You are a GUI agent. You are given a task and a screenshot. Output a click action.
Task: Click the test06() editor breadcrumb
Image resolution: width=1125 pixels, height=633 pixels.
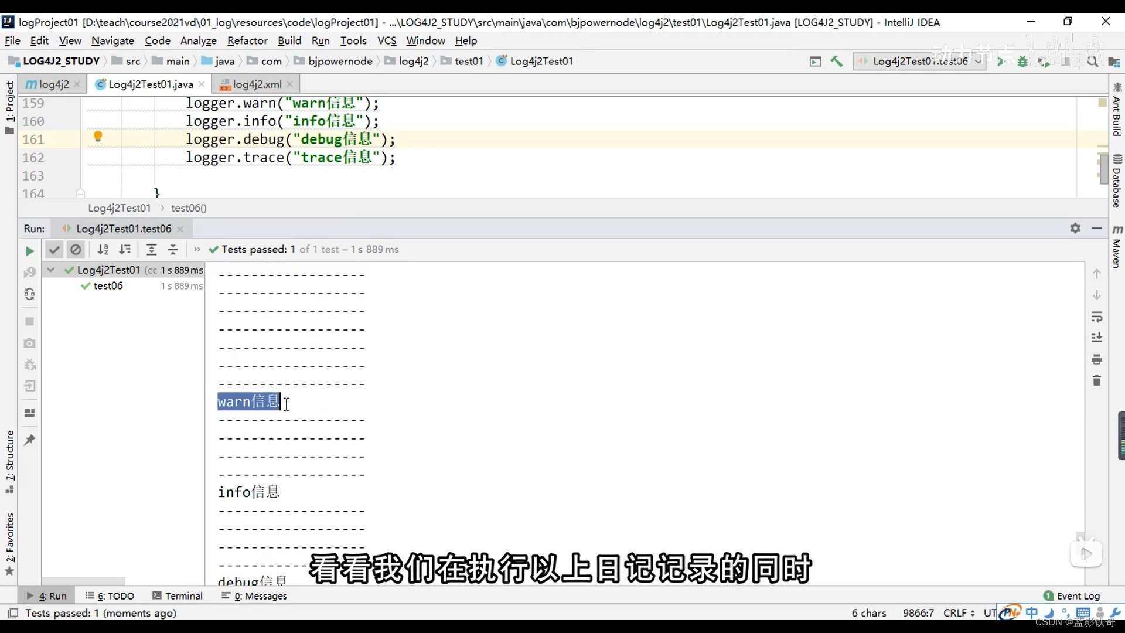pos(189,208)
